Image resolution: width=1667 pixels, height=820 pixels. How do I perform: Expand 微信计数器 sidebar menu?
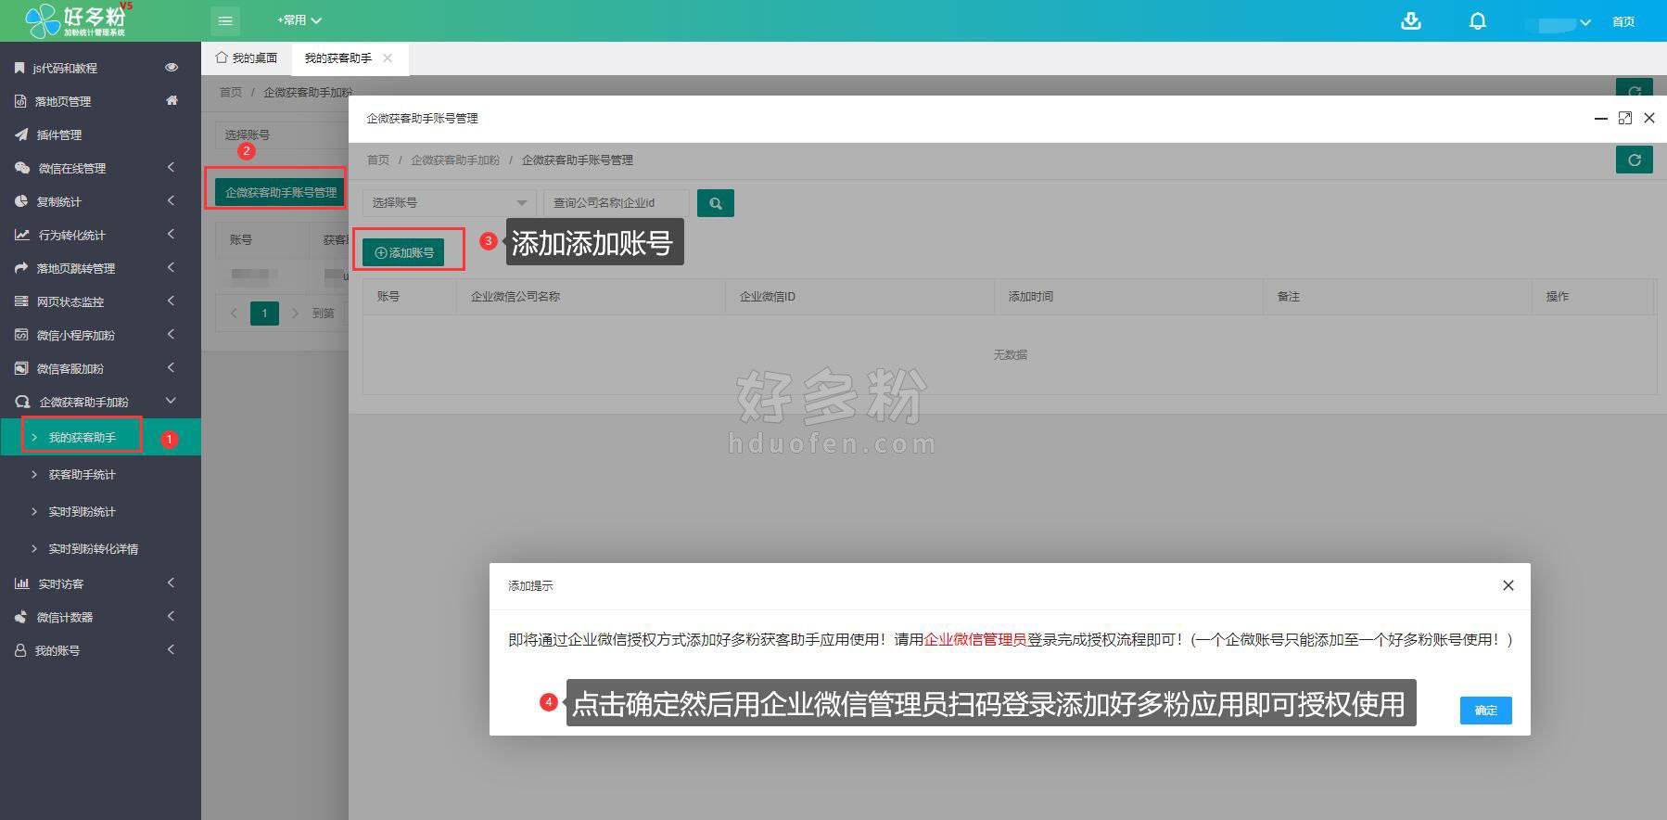100,617
